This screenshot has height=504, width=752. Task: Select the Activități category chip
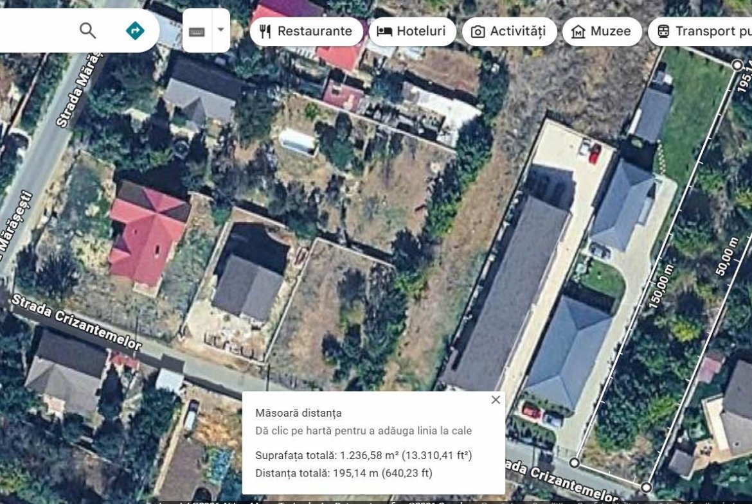509,31
